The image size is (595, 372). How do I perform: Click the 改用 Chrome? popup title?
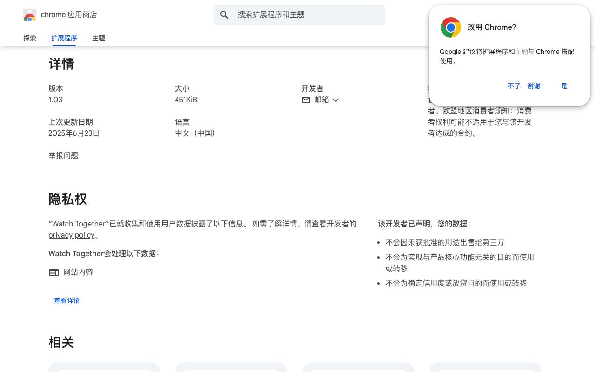[492, 27]
